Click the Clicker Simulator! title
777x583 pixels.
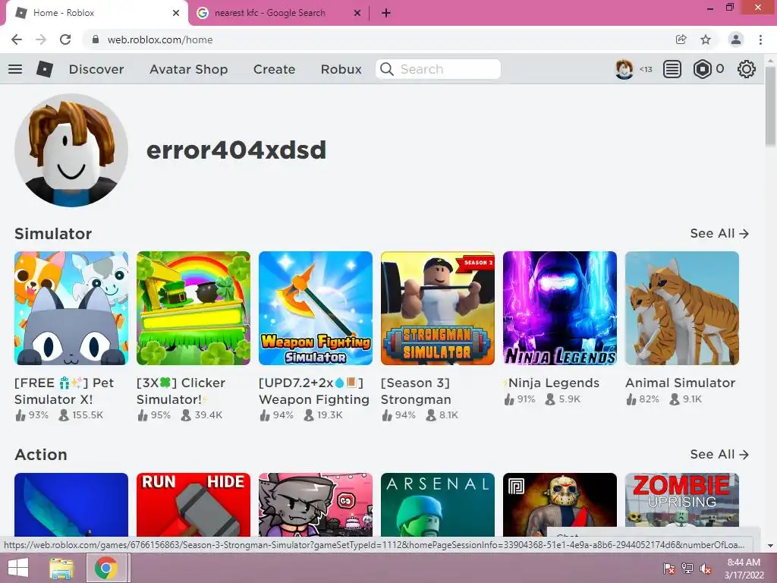181,391
